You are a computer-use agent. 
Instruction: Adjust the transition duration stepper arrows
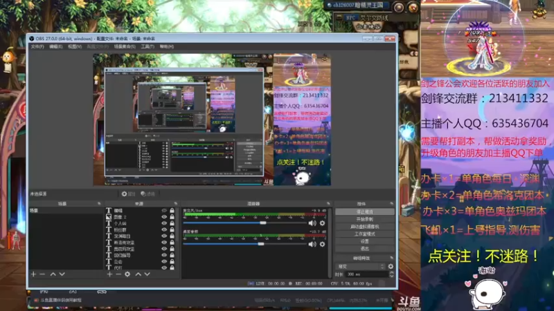[391, 274]
